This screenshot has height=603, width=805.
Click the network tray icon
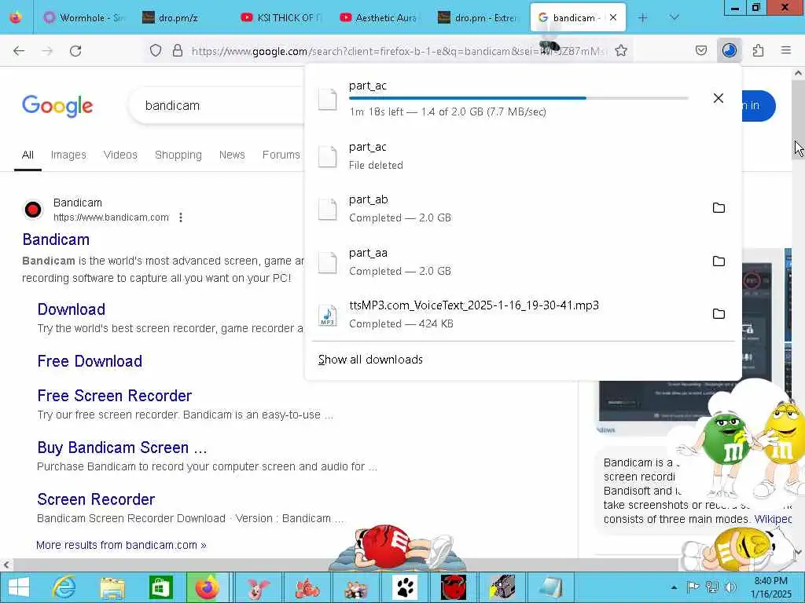coord(712,587)
